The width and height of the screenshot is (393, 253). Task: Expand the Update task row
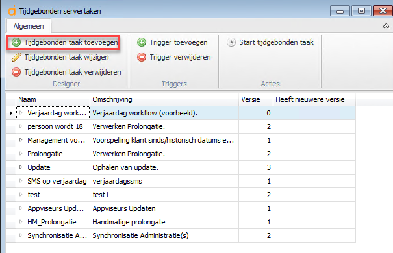click(x=21, y=167)
